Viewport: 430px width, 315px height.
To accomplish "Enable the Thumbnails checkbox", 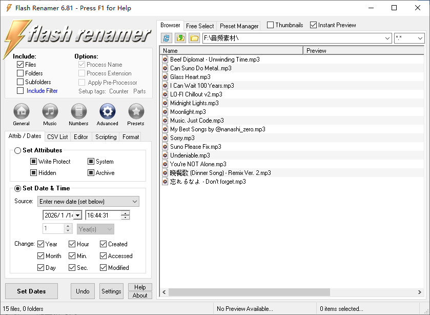I will click(x=271, y=25).
